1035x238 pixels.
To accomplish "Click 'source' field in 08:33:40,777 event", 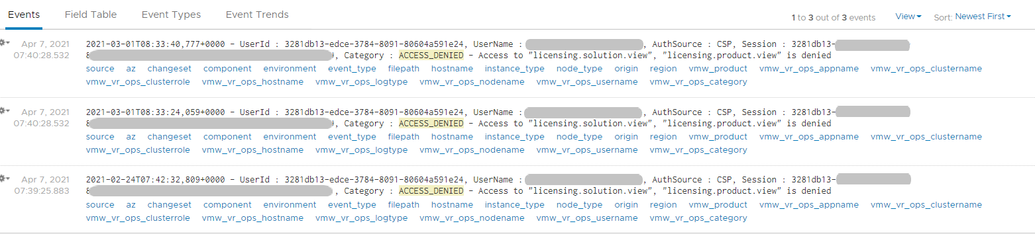I will (100, 69).
